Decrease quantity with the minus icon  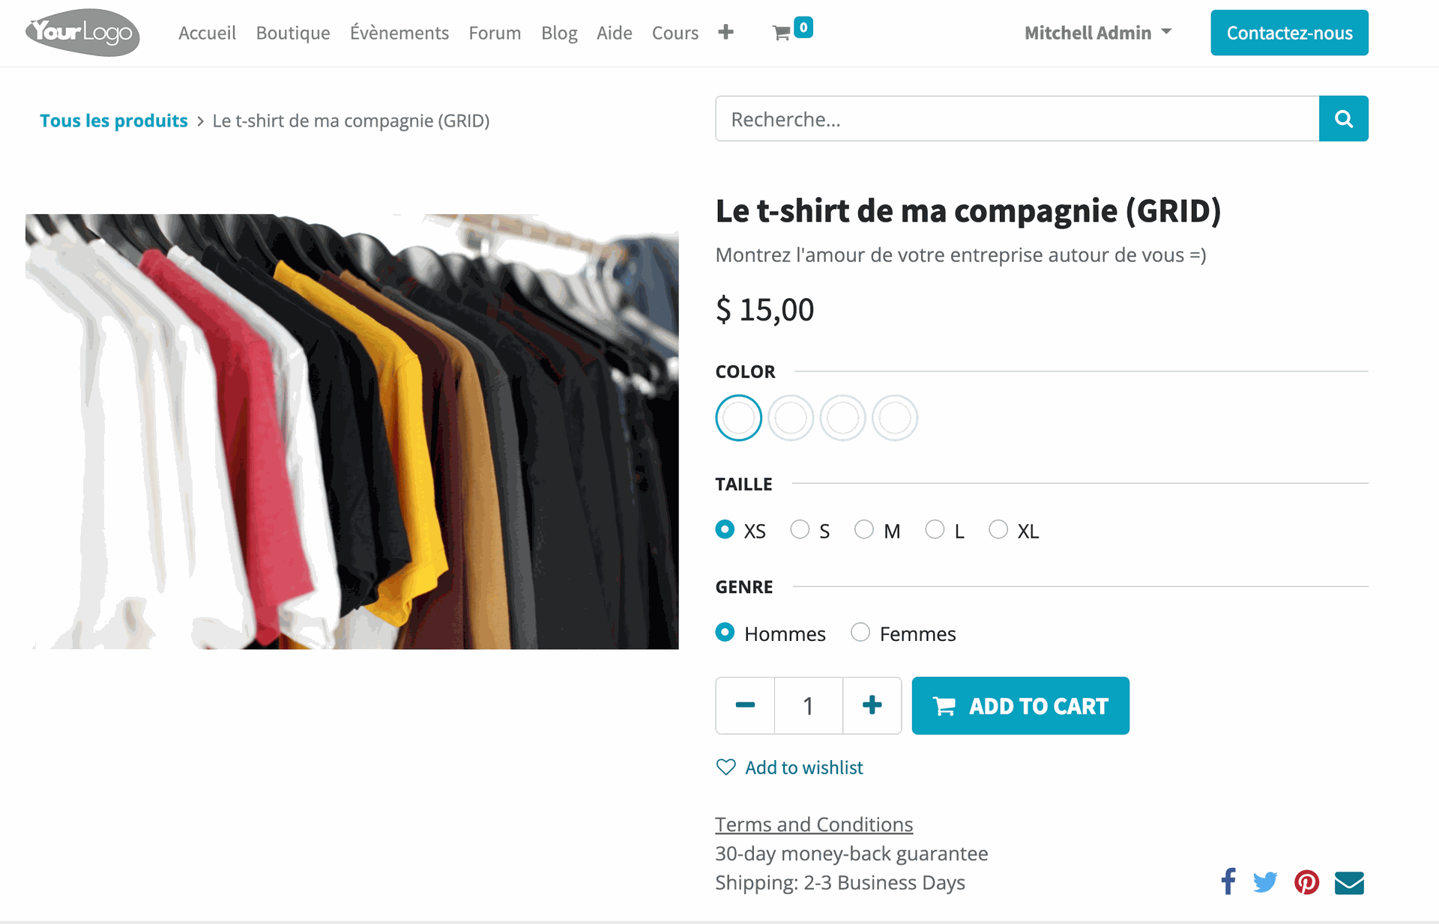[744, 705]
